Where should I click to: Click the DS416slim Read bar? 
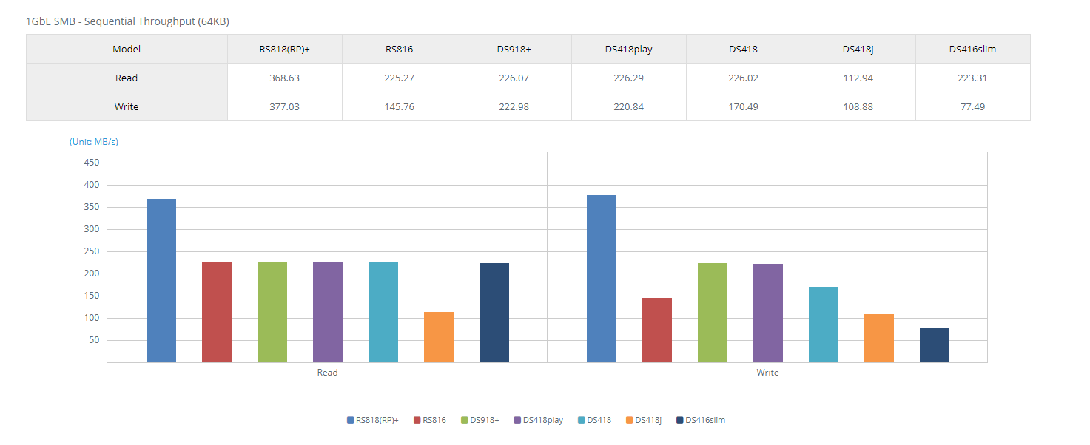(494, 313)
